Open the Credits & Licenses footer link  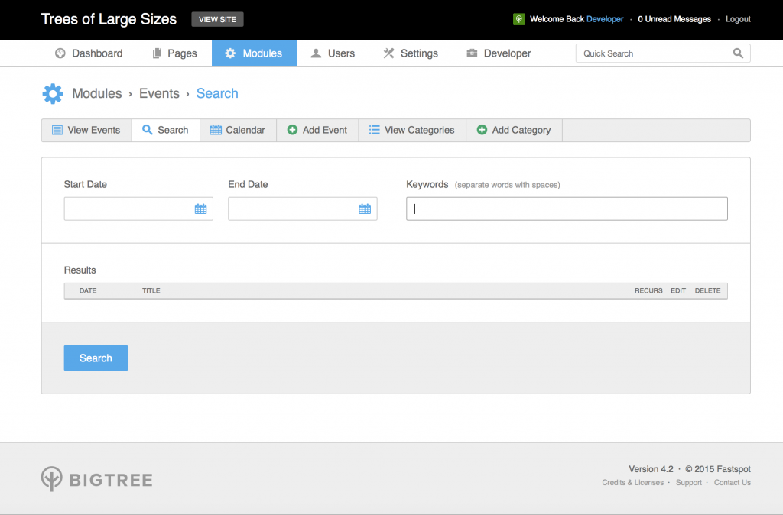click(x=632, y=483)
